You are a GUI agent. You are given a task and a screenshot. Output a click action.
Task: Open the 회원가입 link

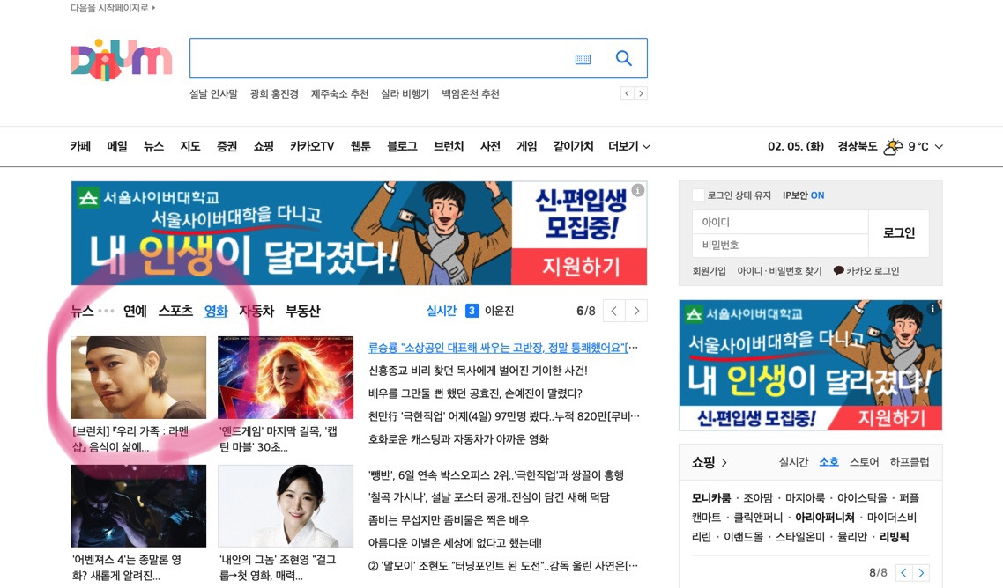pyautogui.click(x=709, y=271)
